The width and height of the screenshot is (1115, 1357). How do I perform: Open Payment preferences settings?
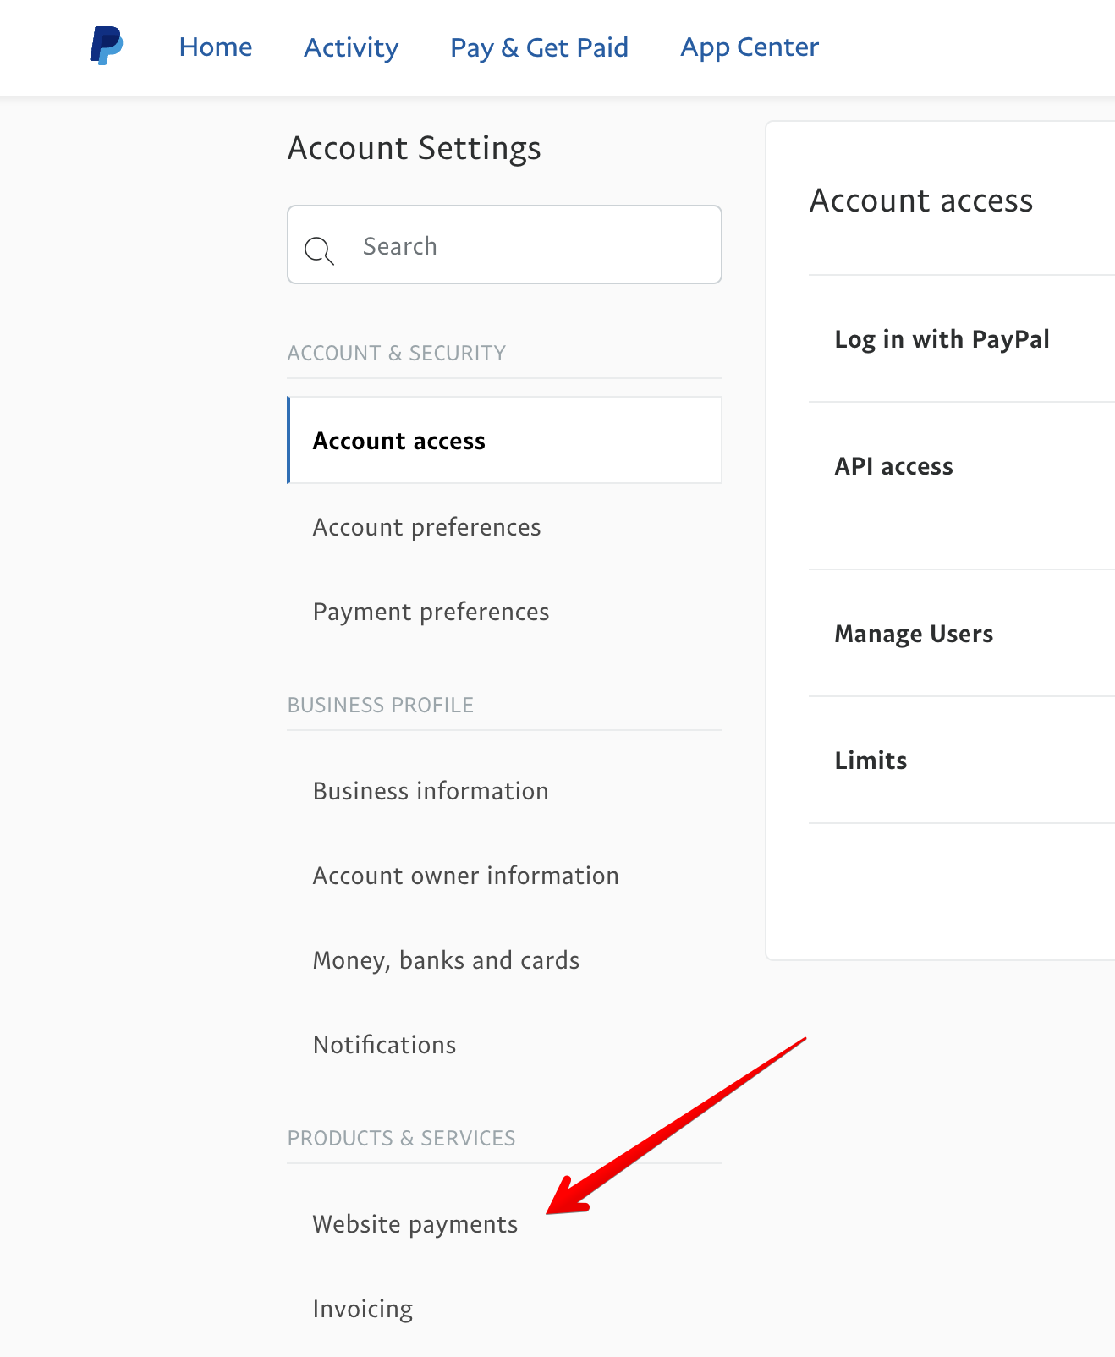pos(431,612)
